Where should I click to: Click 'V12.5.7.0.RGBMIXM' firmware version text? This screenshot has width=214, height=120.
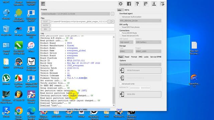(77, 78)
